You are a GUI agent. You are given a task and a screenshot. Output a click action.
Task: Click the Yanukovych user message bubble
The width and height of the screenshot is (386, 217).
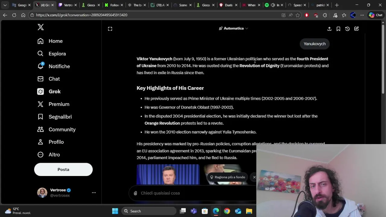315,44
